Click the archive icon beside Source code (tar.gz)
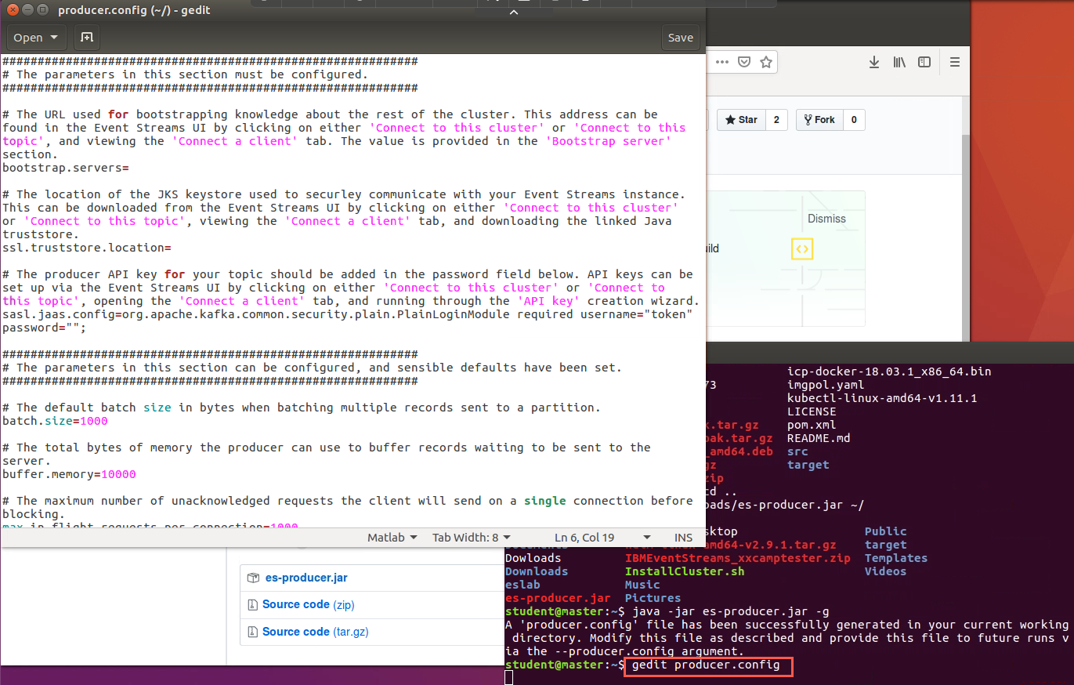The height and width of the screenshot is (685, 1074). [253, 631]
